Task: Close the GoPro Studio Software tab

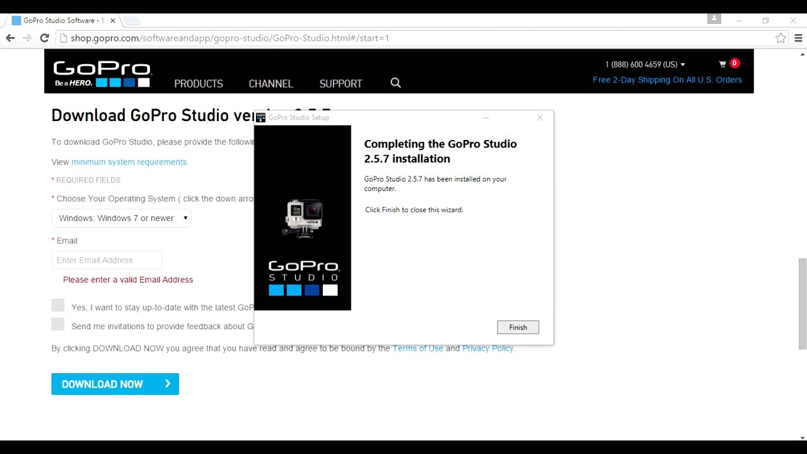Action: (113, 20)
